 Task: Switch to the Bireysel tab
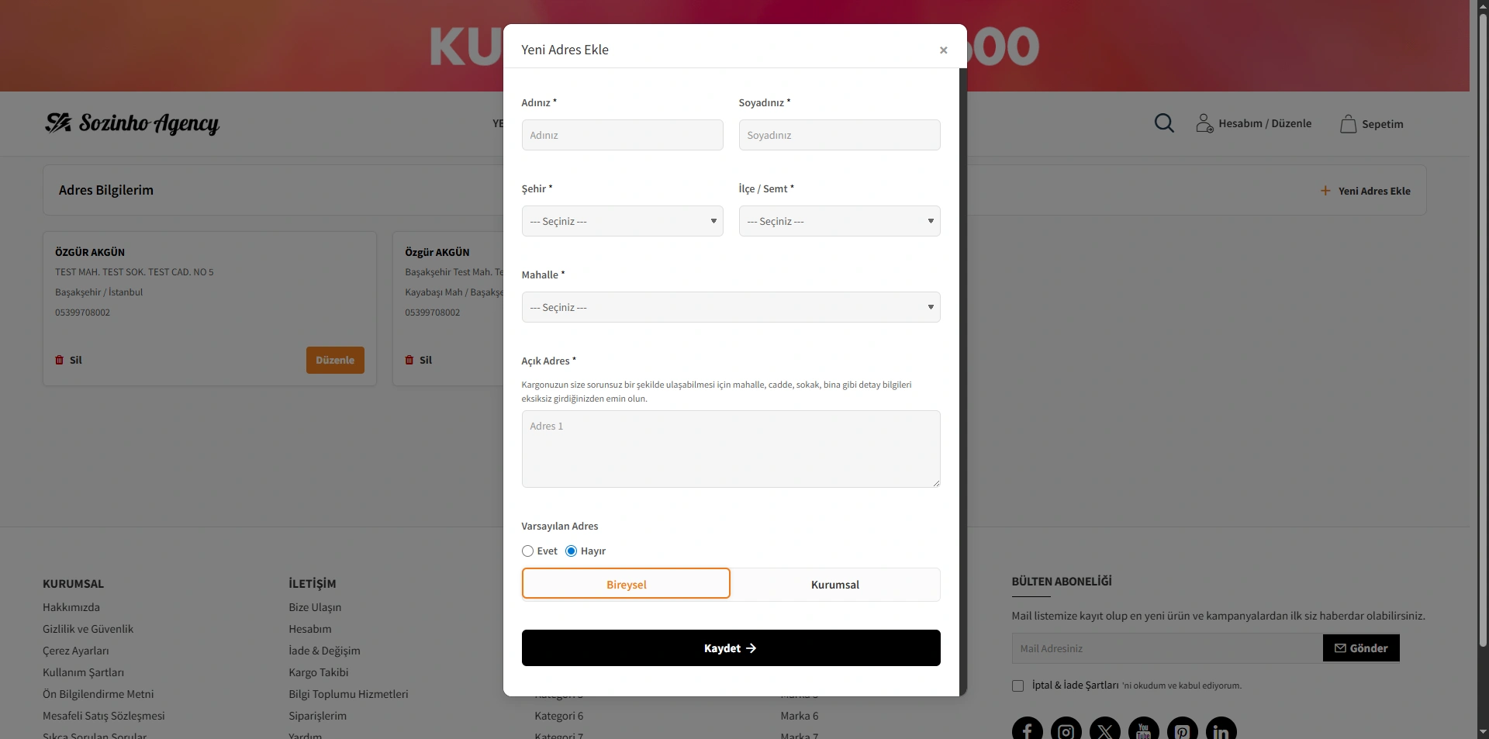pyautogui.click(x=626, y=585)
